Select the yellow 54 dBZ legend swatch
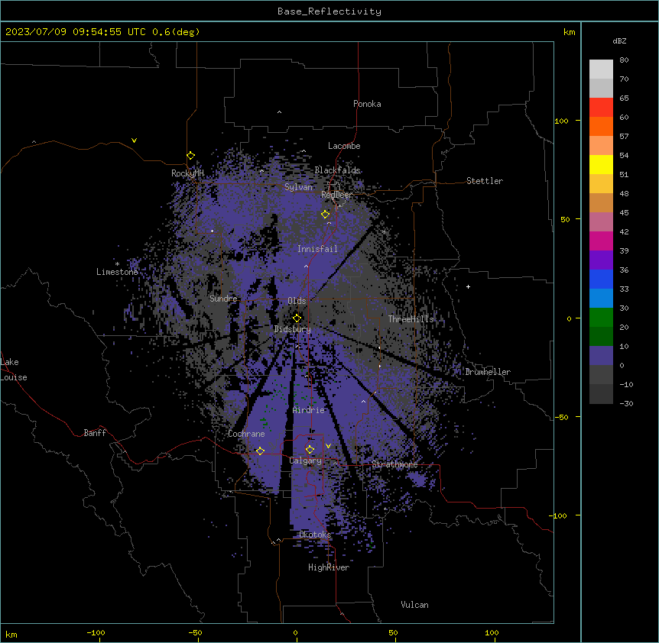 click(x=601, y=164)
